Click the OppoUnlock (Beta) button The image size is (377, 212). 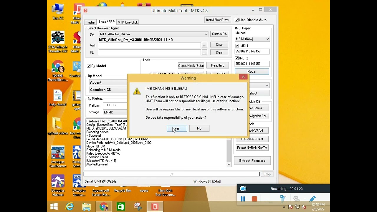point(191,65)
